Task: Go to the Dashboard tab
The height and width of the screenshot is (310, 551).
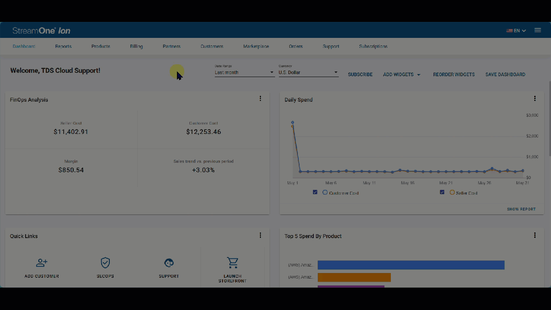Action: (24, 46)
